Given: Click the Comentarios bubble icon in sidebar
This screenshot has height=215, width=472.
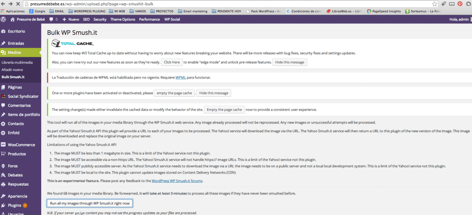Looking at the screenshot, I should tap(3, 106).
